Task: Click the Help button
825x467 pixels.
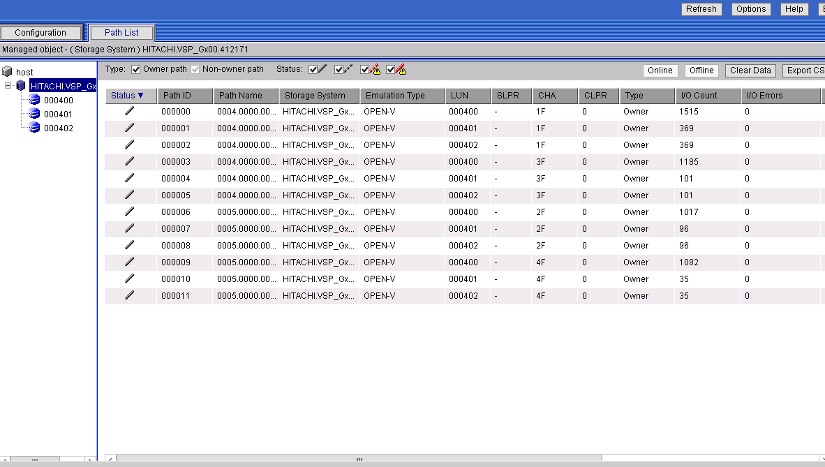Action: 794,9
